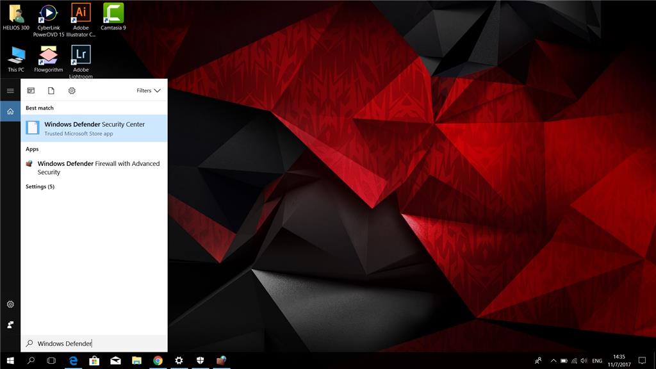Open Settings gear on taskbar
This screenshot has width=656, height=369.
coord(179,361)
